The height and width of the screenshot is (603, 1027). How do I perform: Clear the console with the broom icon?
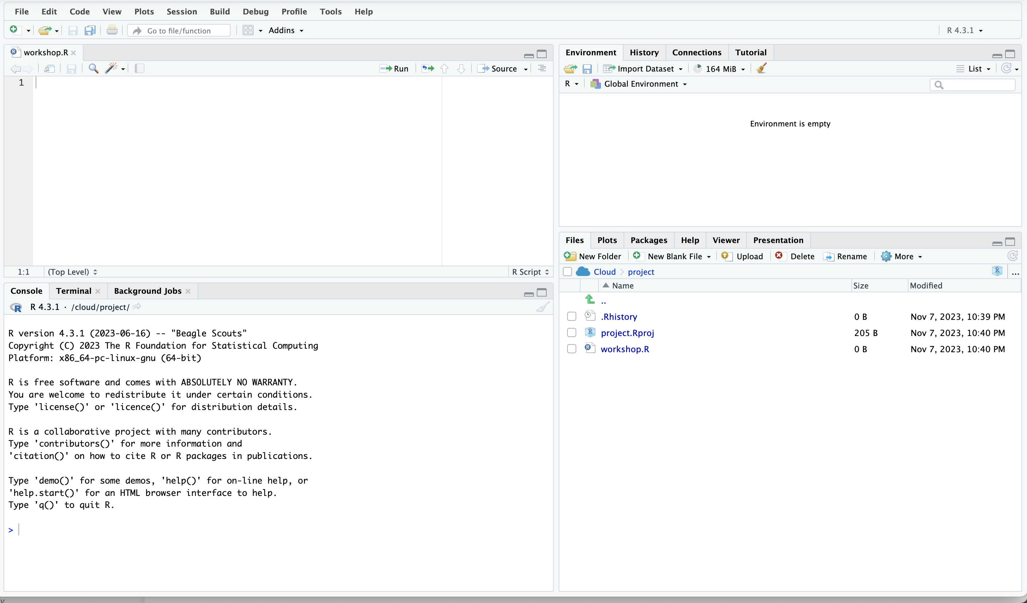click(x=542, y=307)
